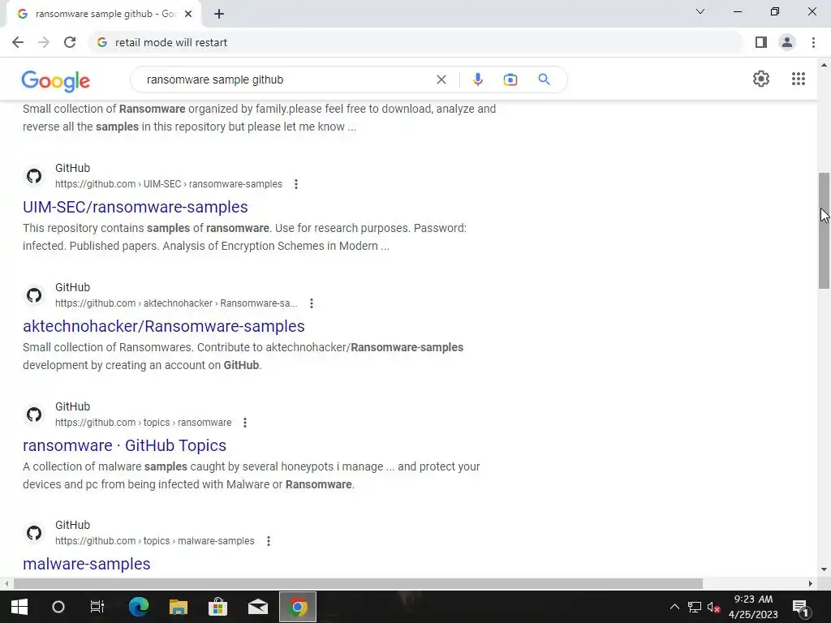Click the Google search box text
Screen dimensions: 831x623
[215, 79]
